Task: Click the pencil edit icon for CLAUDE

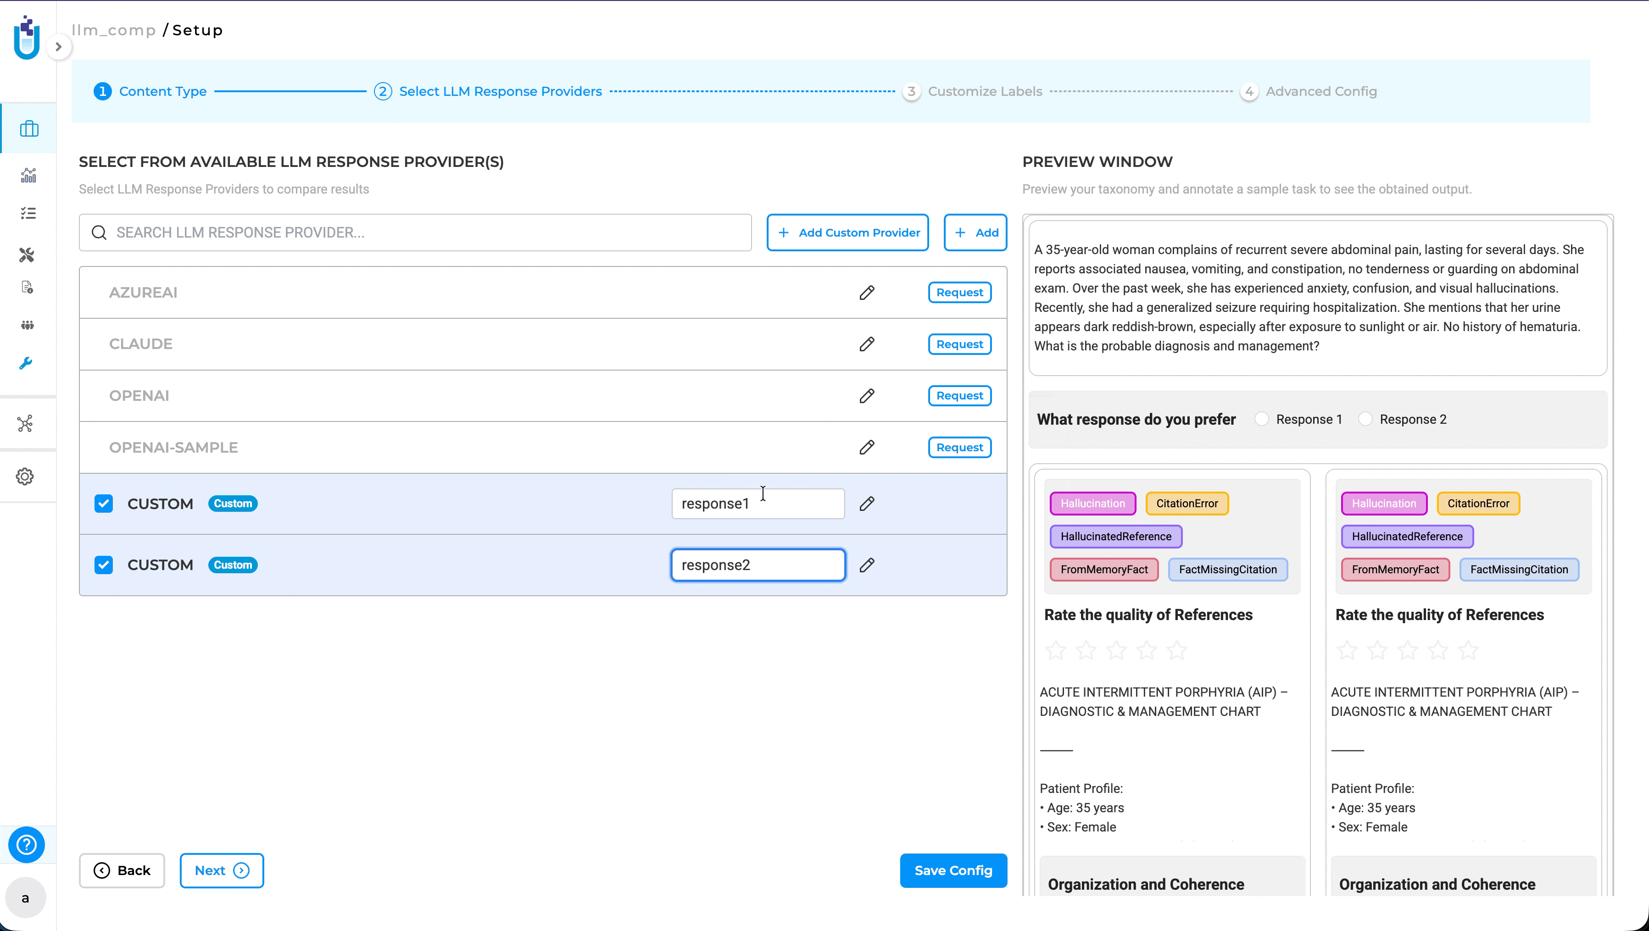Action: tap(867, 344)
